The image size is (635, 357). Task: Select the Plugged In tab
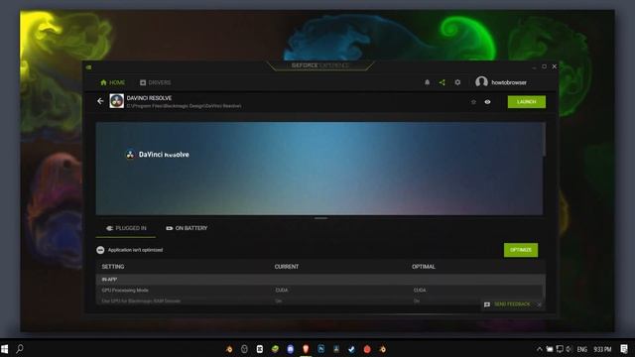point(126,228)
